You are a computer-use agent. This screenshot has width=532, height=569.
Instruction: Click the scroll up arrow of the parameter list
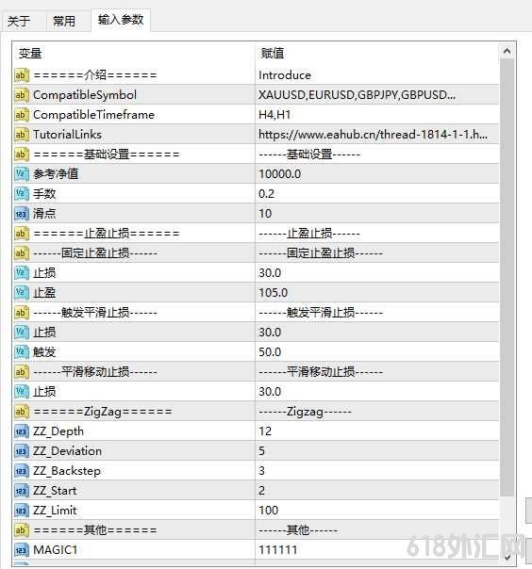click(x=507, y=51)
